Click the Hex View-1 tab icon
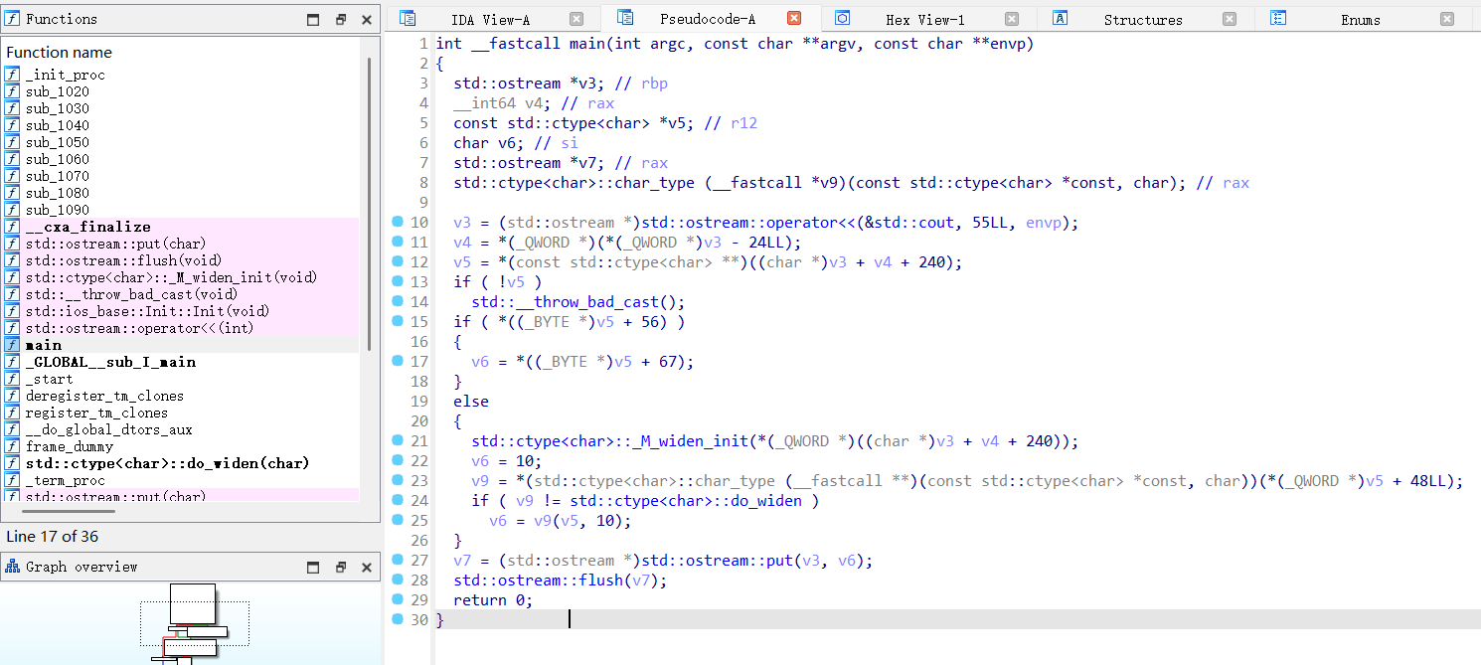1481x665 pixels. point(842,19)
